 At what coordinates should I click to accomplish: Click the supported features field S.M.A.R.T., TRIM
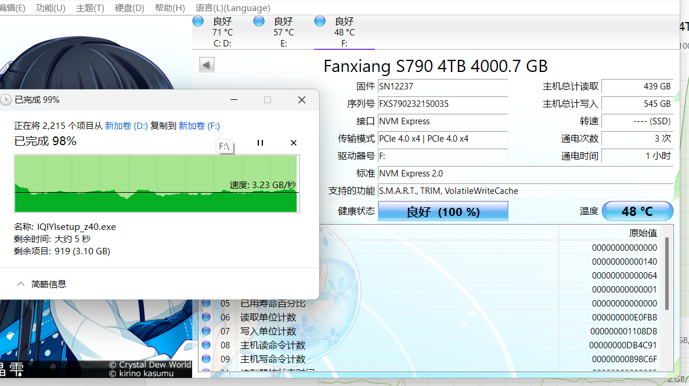(x=525, y=191)
